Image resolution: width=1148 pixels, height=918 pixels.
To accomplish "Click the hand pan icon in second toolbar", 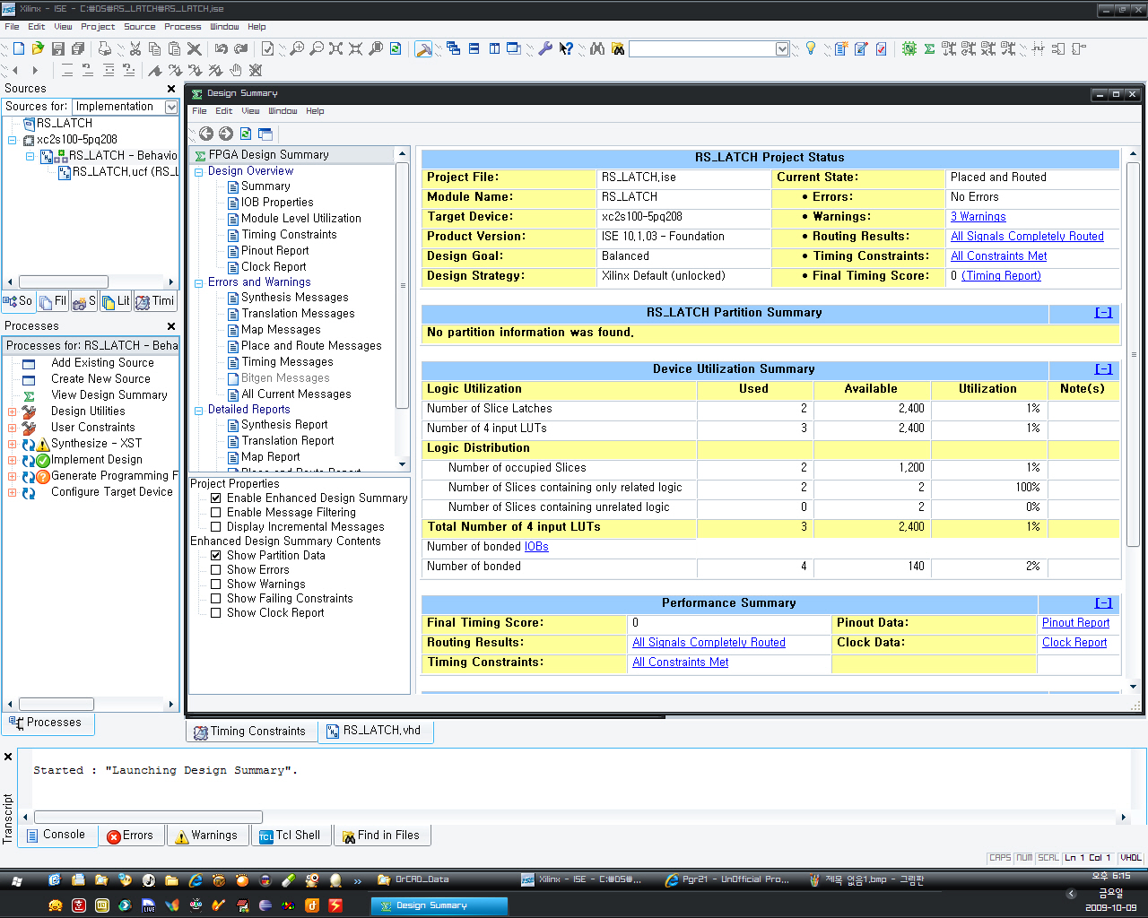I will point(236,70).
